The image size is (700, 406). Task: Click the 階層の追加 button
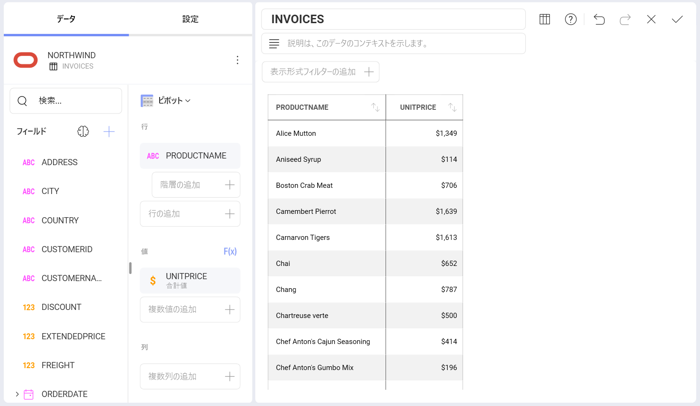(196, 185)
